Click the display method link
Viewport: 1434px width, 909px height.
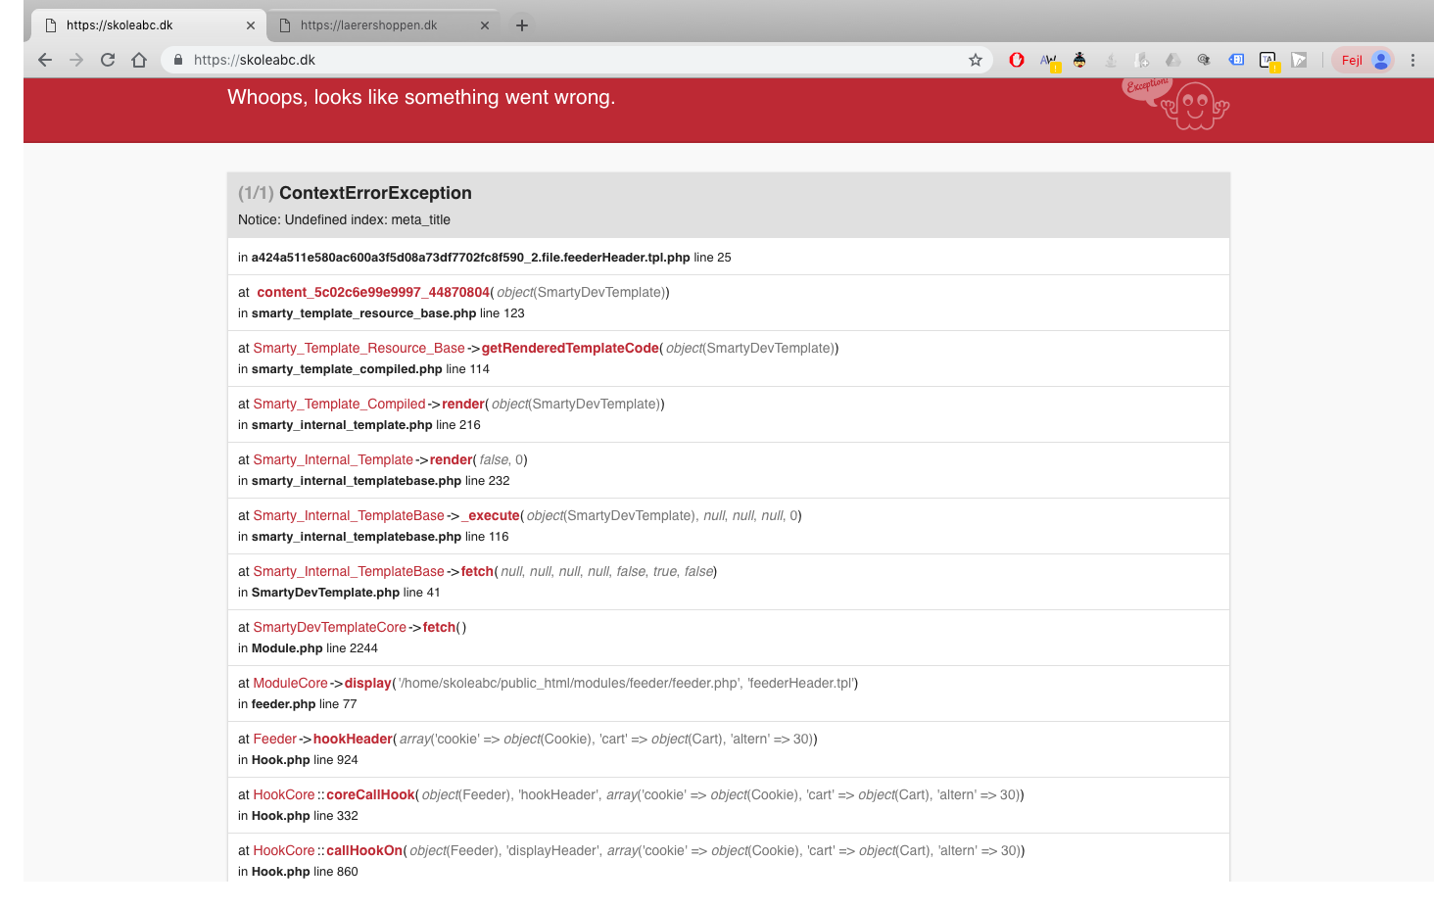pyautogui.click(x=367, y=683)
